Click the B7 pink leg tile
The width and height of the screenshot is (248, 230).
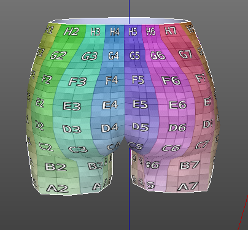tap(190, 165)
